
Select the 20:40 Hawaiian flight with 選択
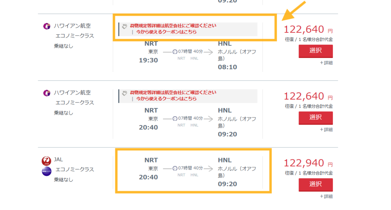pyautogui.click(x=316, y=118)
